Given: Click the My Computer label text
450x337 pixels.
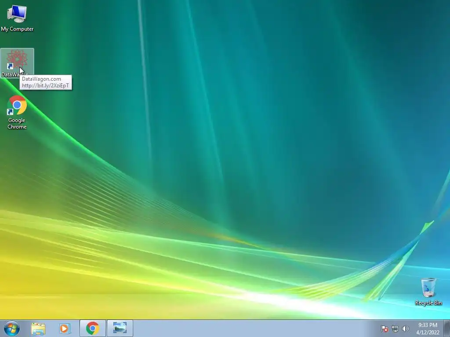Looking at the screenshot, I should coord(17,29).
